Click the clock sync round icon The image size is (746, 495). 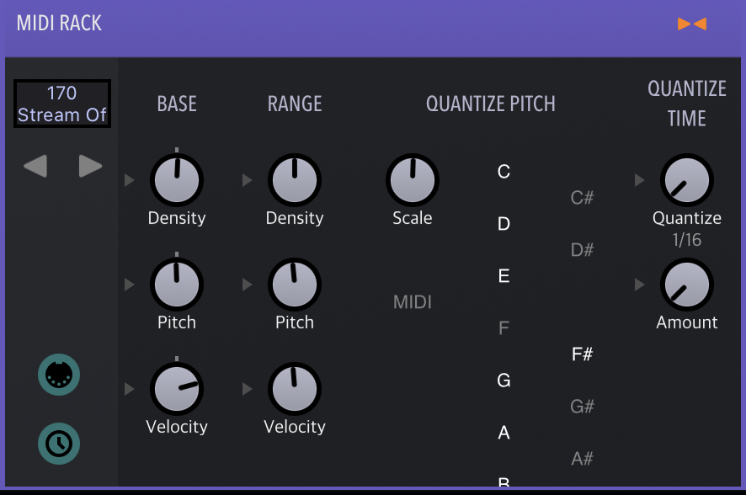pyautogui.click(x=59, y=444)
